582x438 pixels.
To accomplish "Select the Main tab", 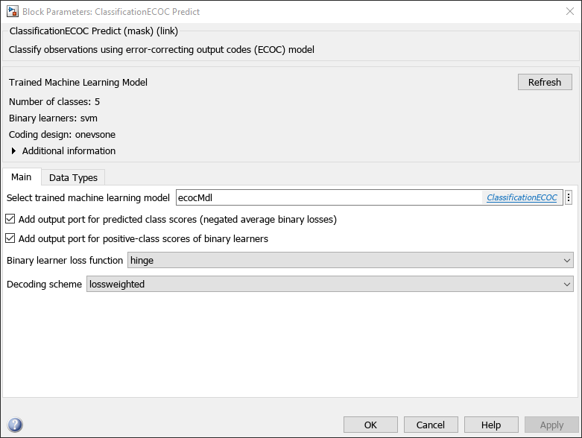I will point(21,177).
